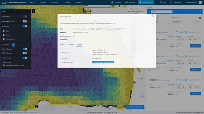
Task: Enable Geographical Grid layer switch
Action: (25, 21)
